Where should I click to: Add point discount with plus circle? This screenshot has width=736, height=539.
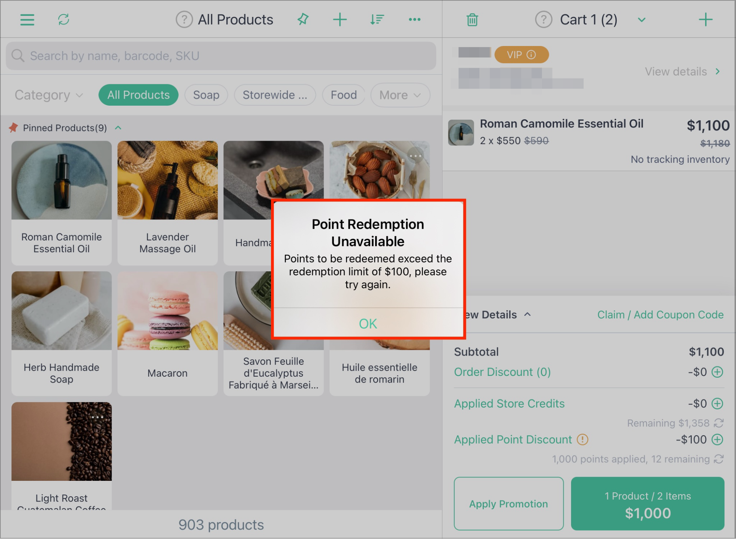(717, 439)
